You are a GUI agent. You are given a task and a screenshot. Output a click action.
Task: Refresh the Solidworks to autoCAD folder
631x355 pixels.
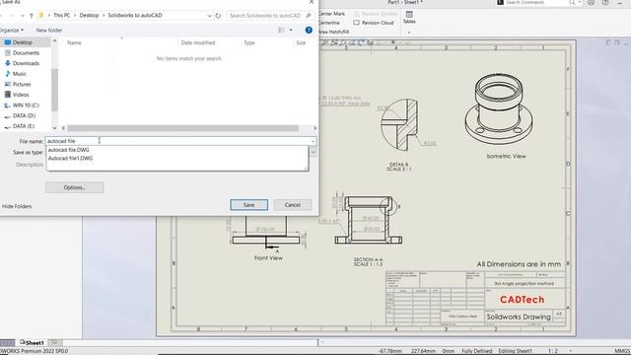click(x=218, y=16)
